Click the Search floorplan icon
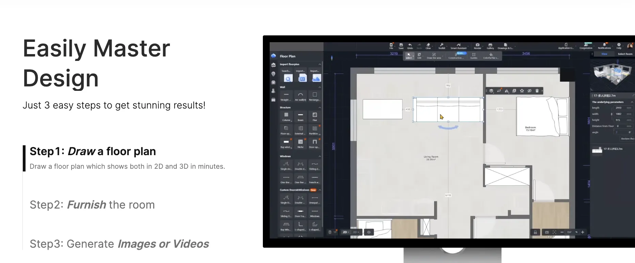This screenshot has height=263, width=635. [288, 78]
